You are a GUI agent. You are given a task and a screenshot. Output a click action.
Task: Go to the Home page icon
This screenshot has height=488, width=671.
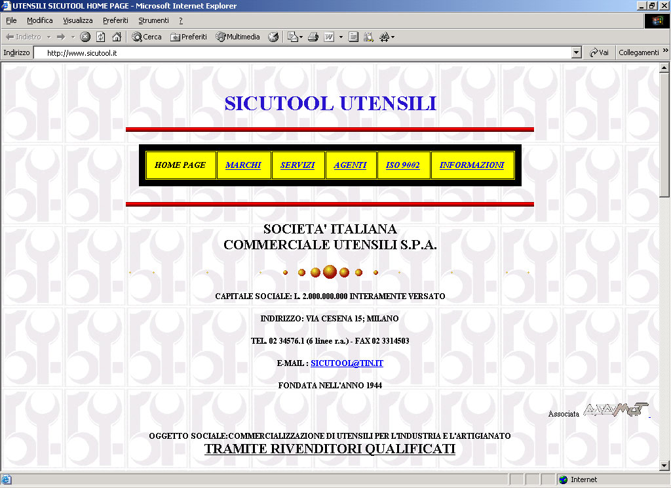[117, 37]
